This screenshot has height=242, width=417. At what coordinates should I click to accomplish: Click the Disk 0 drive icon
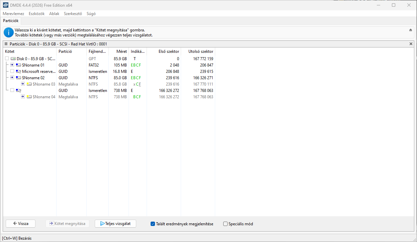pyautogui.click(x=13, y=59)
